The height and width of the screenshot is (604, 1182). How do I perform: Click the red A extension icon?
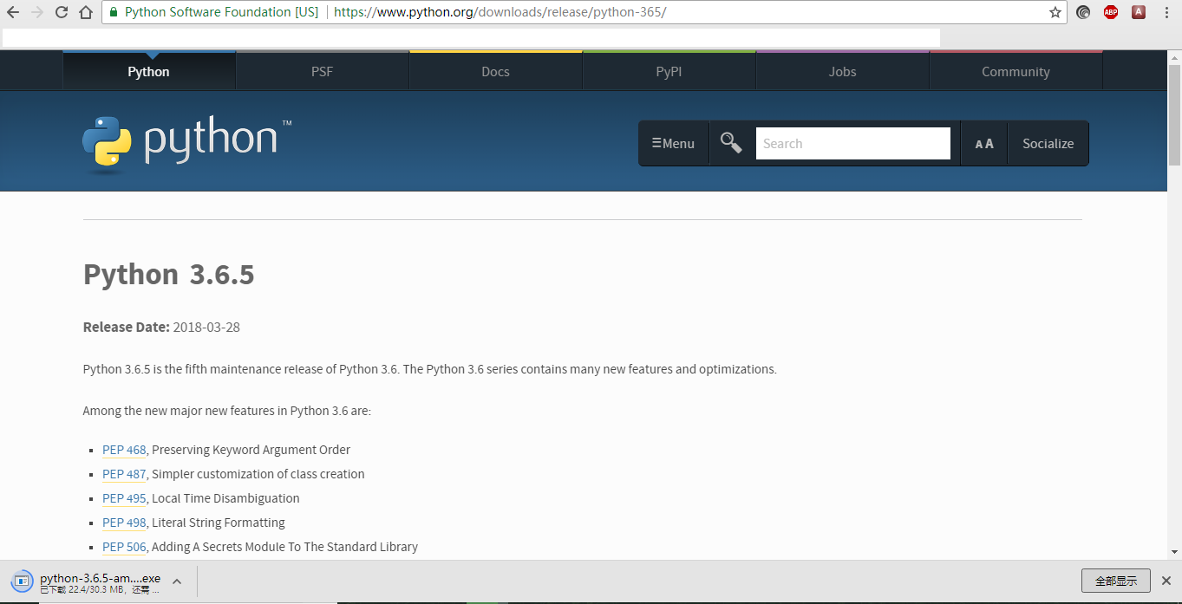pos(1139,12)
